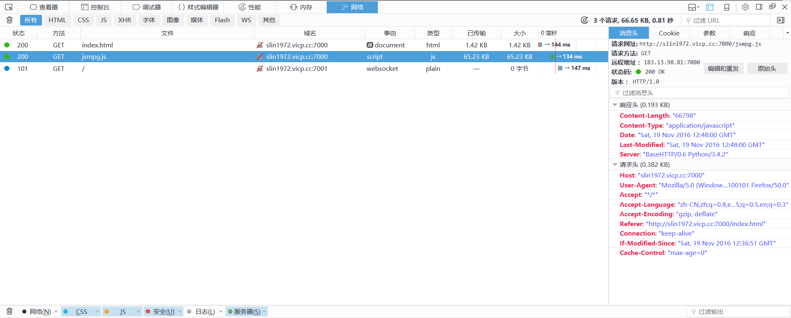Viewport: 791px width, 318px height.
Task: Open performance analysis stopwatch icon
Action: pyautogui.click(x=584, y=20)
